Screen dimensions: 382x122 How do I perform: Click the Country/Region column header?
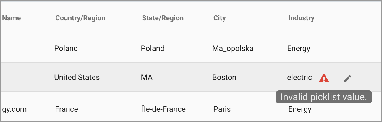point(80,18)
